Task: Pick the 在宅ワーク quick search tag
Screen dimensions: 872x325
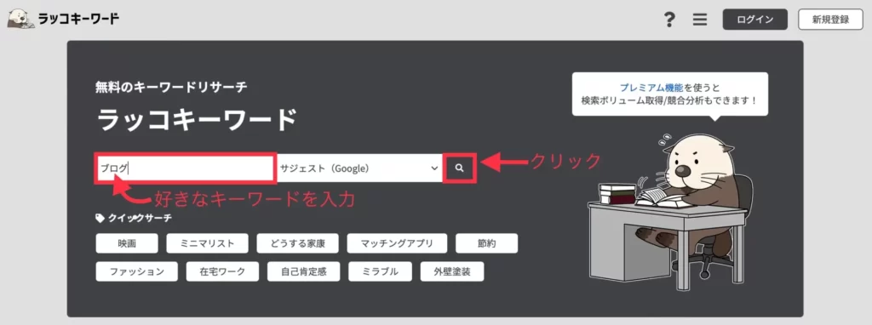Action: click(x=222, y=271)
